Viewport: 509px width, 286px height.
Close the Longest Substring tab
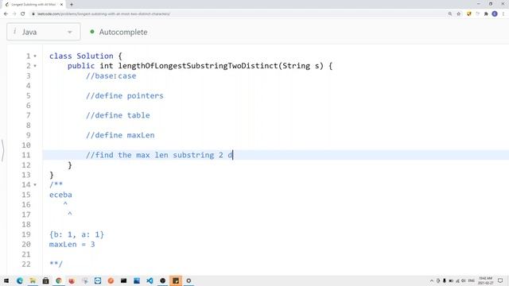tap(61, 5)
